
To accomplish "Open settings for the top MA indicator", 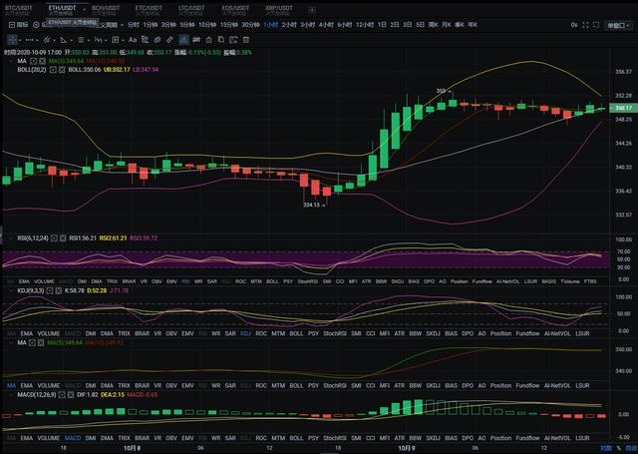I will tap(33, 61).
